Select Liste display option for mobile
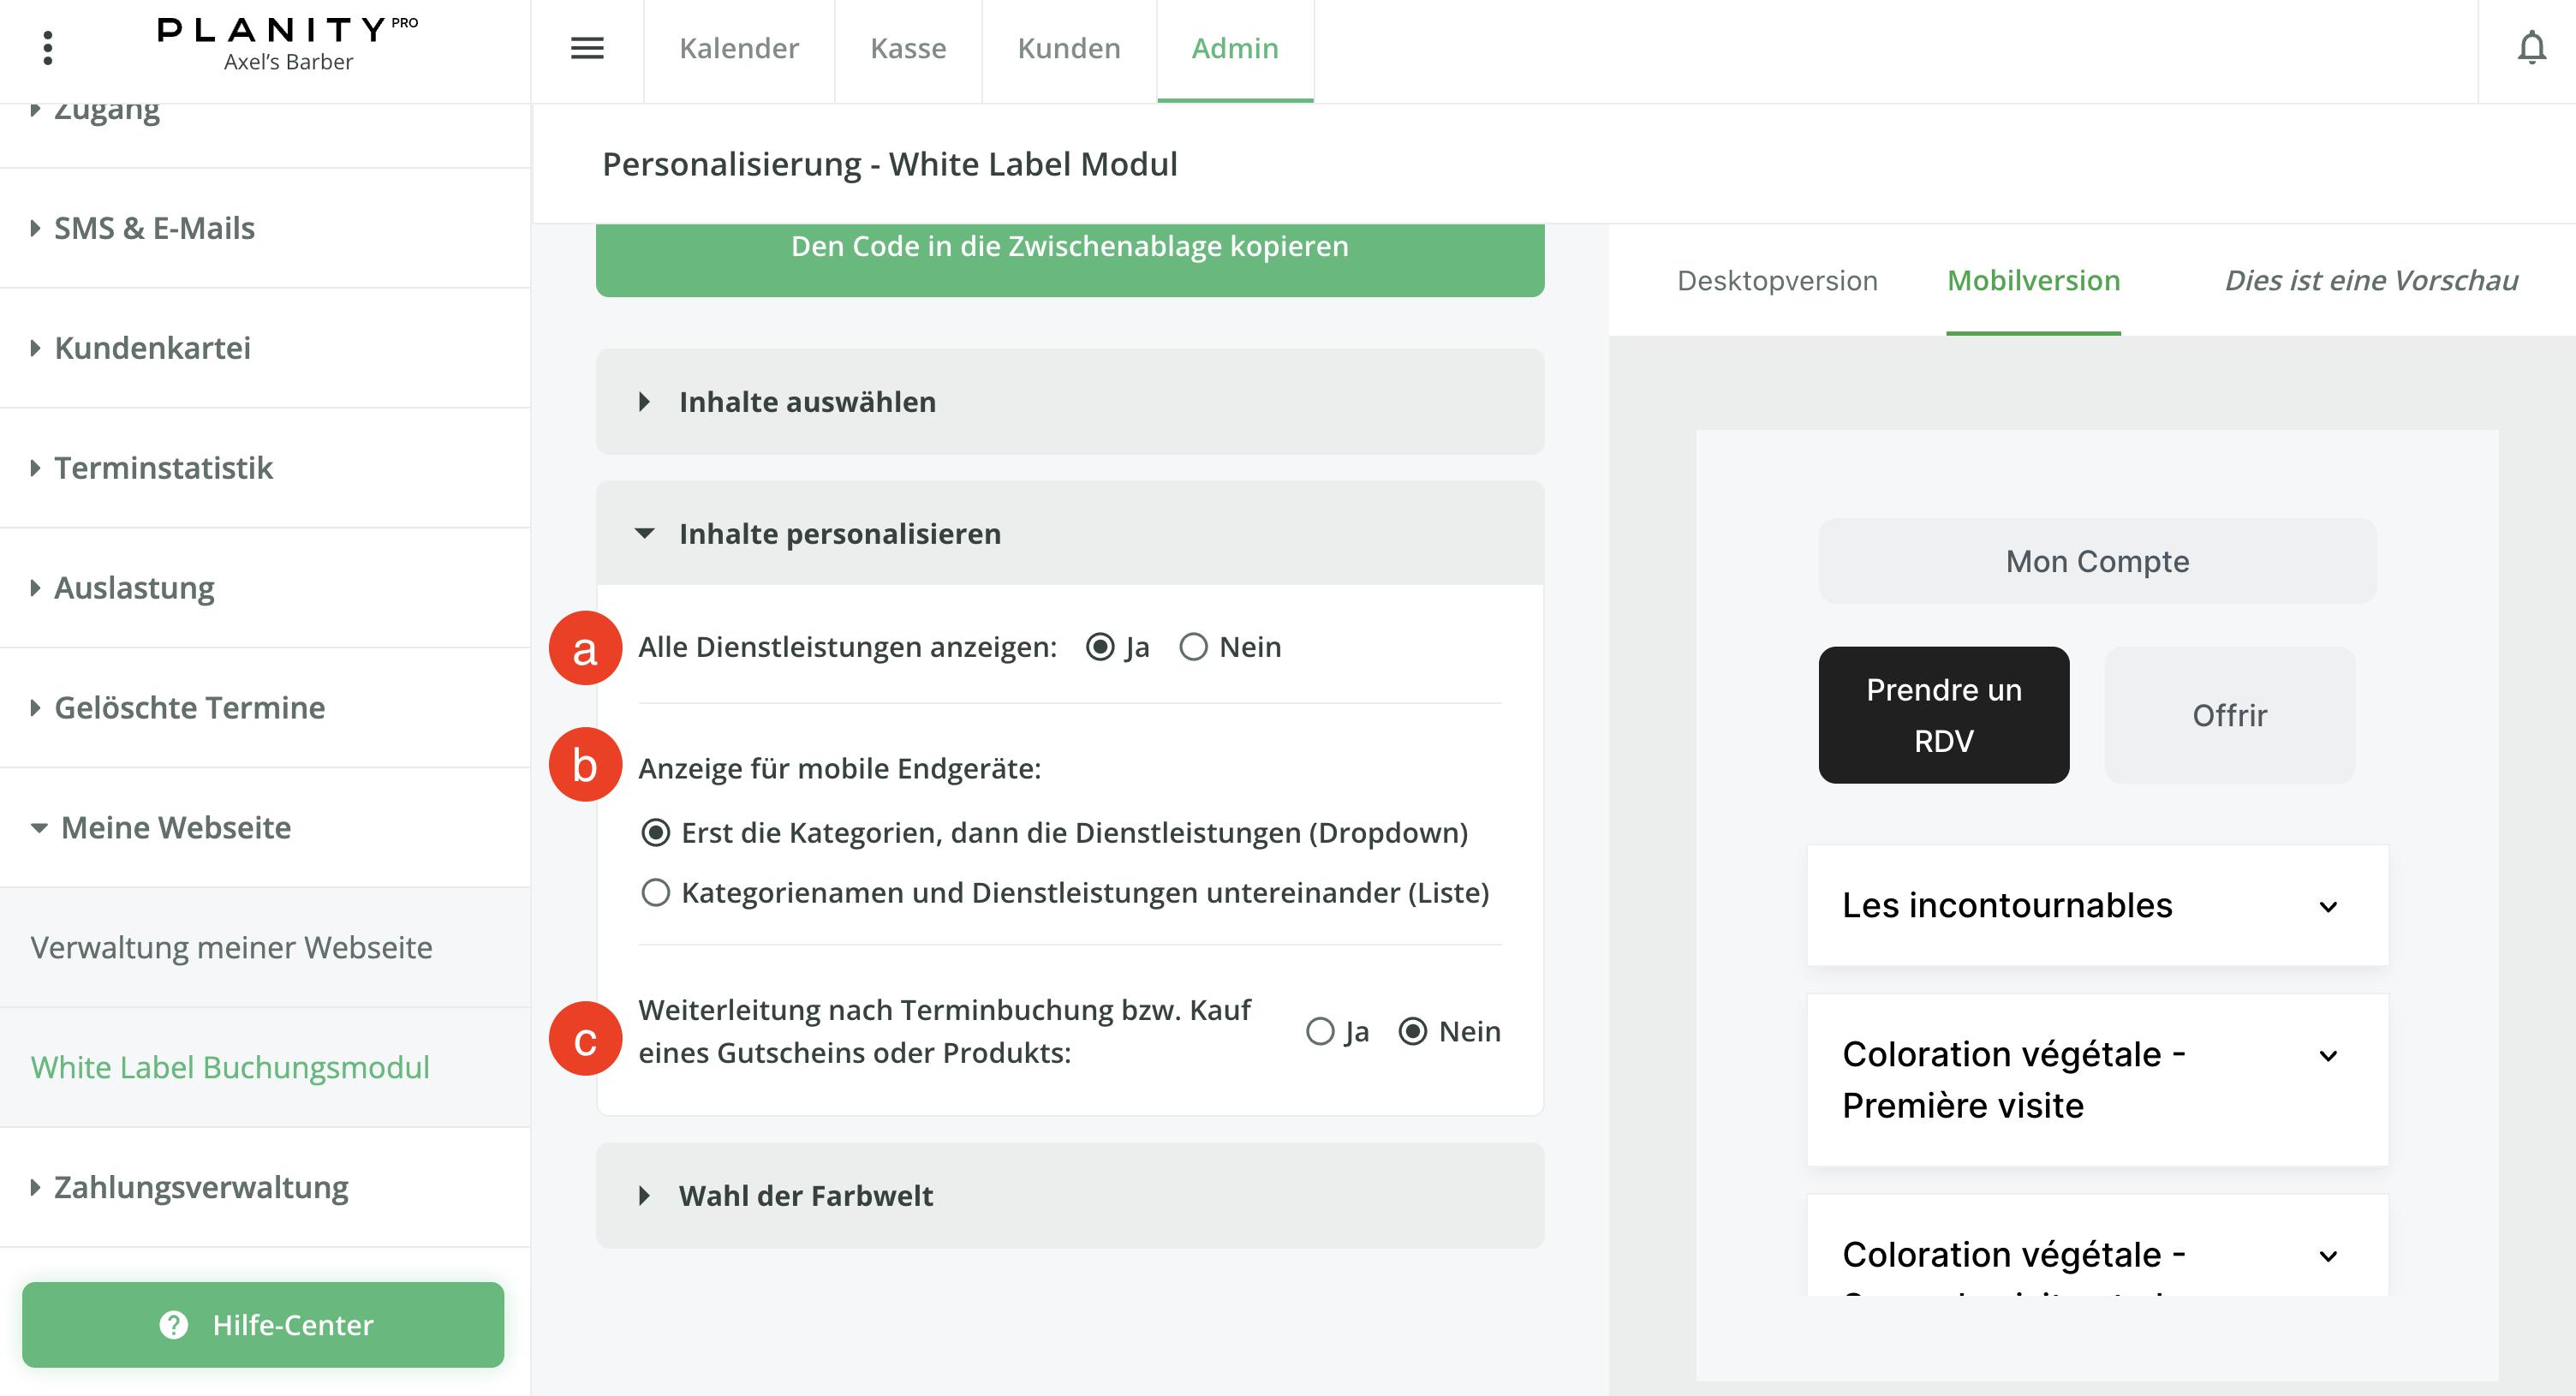2576x1396 pixels. [656, 892]
